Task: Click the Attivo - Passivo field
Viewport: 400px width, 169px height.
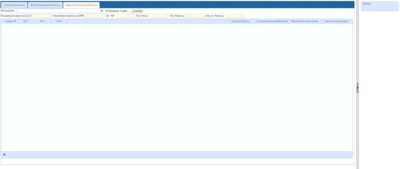Action: [235, 16]
